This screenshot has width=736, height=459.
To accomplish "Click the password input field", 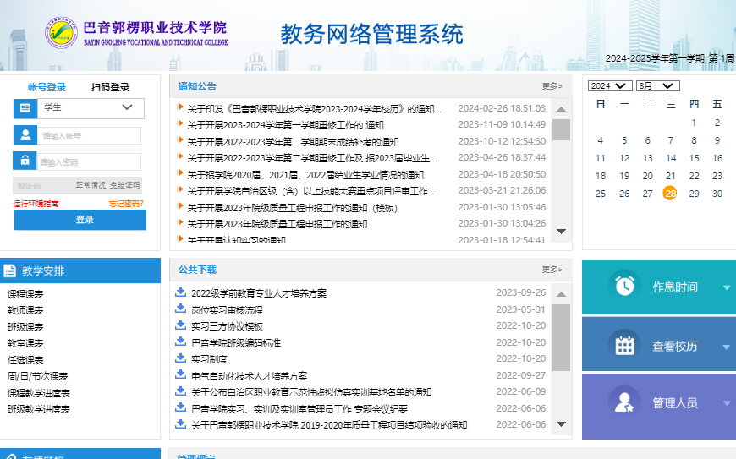I will point(89,161).
